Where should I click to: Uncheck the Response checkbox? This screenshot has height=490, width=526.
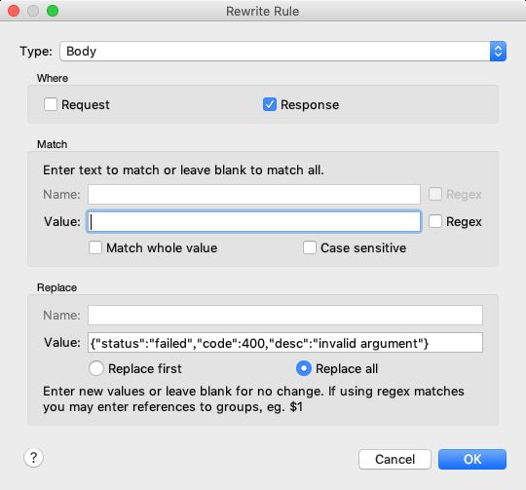click(270, 104)
